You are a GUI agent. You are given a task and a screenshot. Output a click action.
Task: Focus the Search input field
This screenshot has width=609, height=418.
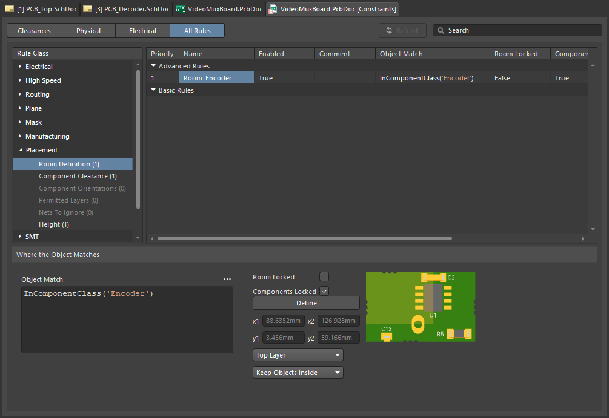coord(517,30)
